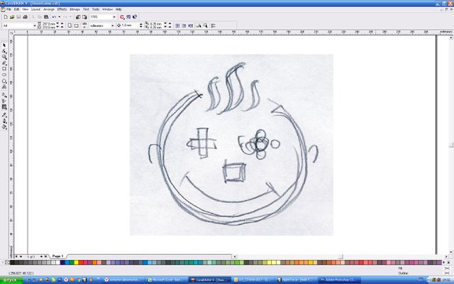Image resolution: width=454 pixels, height=284 pixels.
Task: Open the File menu
Action: click(9, 9)
